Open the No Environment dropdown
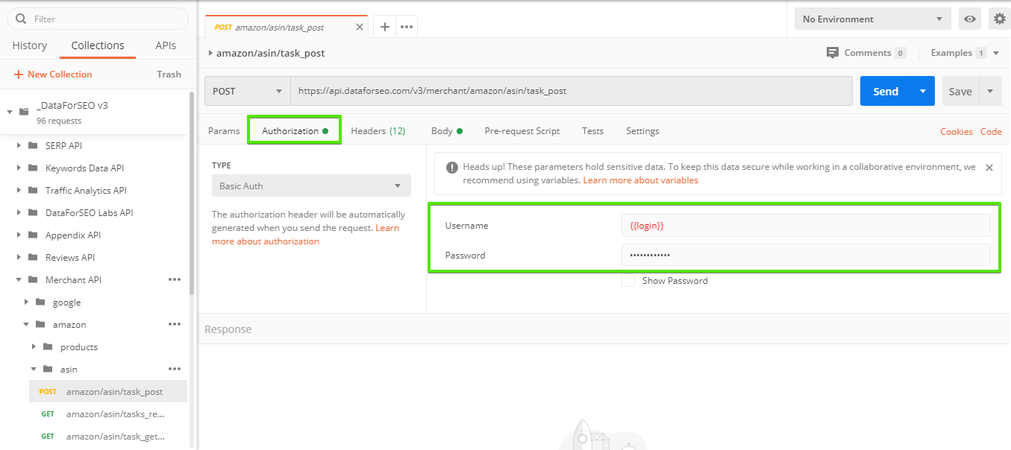The height and width of the screenshot is (450, 1011). click(x=873, y=19)
